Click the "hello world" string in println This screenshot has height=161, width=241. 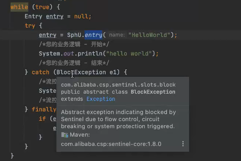coord(129,54)
